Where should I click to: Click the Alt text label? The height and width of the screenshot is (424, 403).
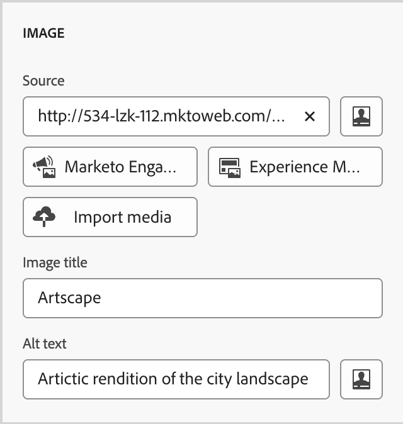pyautogui.click(x=44, y=343)
